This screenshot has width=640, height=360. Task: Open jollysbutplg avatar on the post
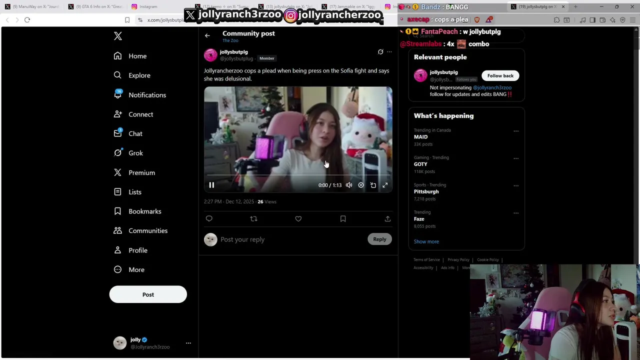210,55
